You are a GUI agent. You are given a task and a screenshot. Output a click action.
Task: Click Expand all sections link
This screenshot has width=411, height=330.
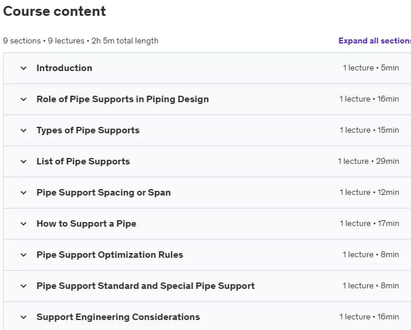[x=375, y=41]
